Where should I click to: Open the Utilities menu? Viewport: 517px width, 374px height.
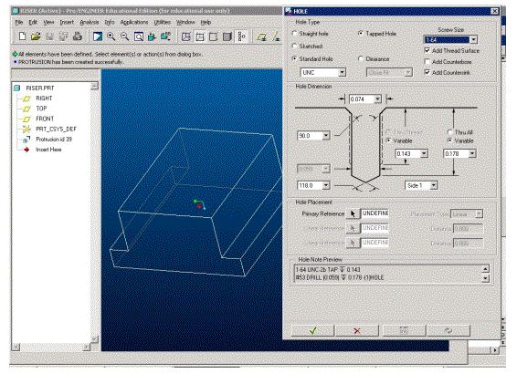163,22
